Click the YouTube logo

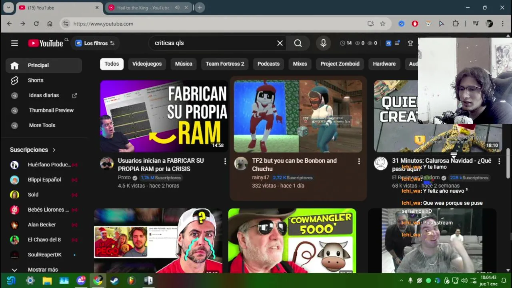pos(46,43)
